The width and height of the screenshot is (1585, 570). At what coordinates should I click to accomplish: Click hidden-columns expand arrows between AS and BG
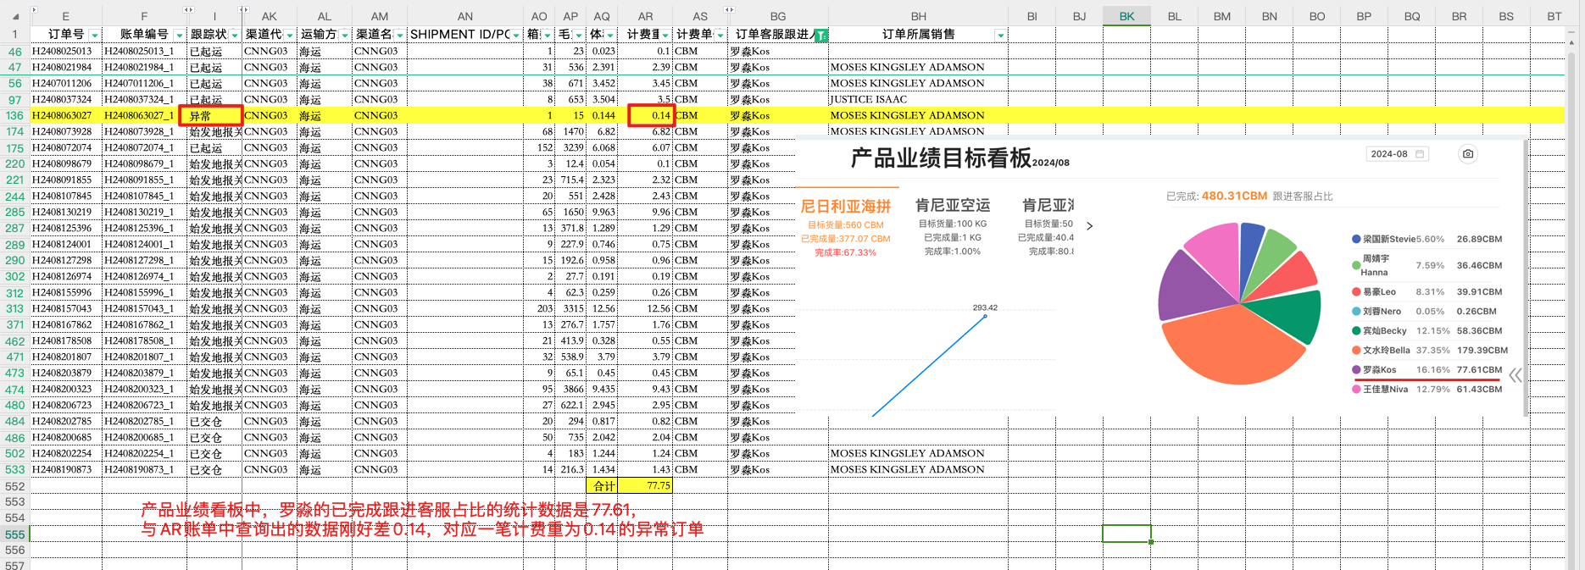729,9
